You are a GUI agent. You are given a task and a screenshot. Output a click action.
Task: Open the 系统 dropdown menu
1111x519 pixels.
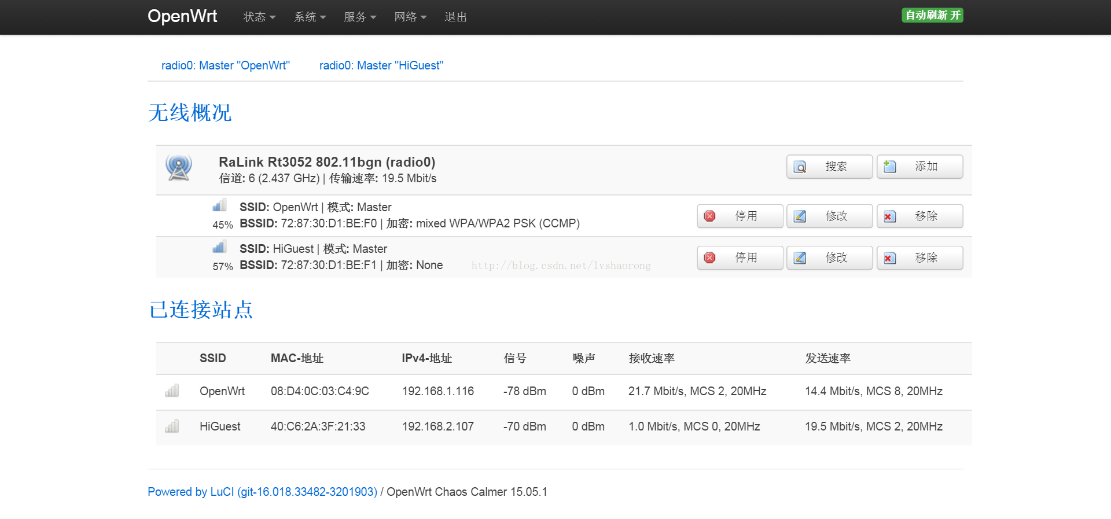tap(310, 17)
